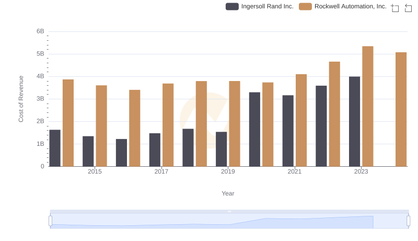Select Rockwell Automation bar for 2023
The width and height of the screenshot is (418, 241).
click(368, 106)
